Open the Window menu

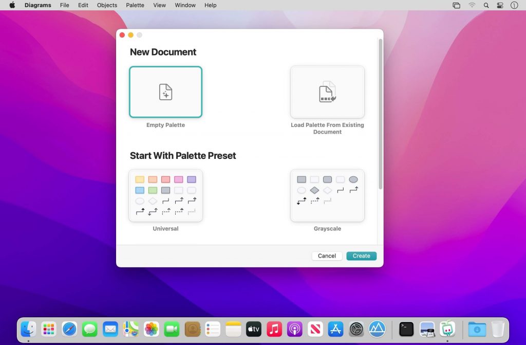[x=185, y=5]
